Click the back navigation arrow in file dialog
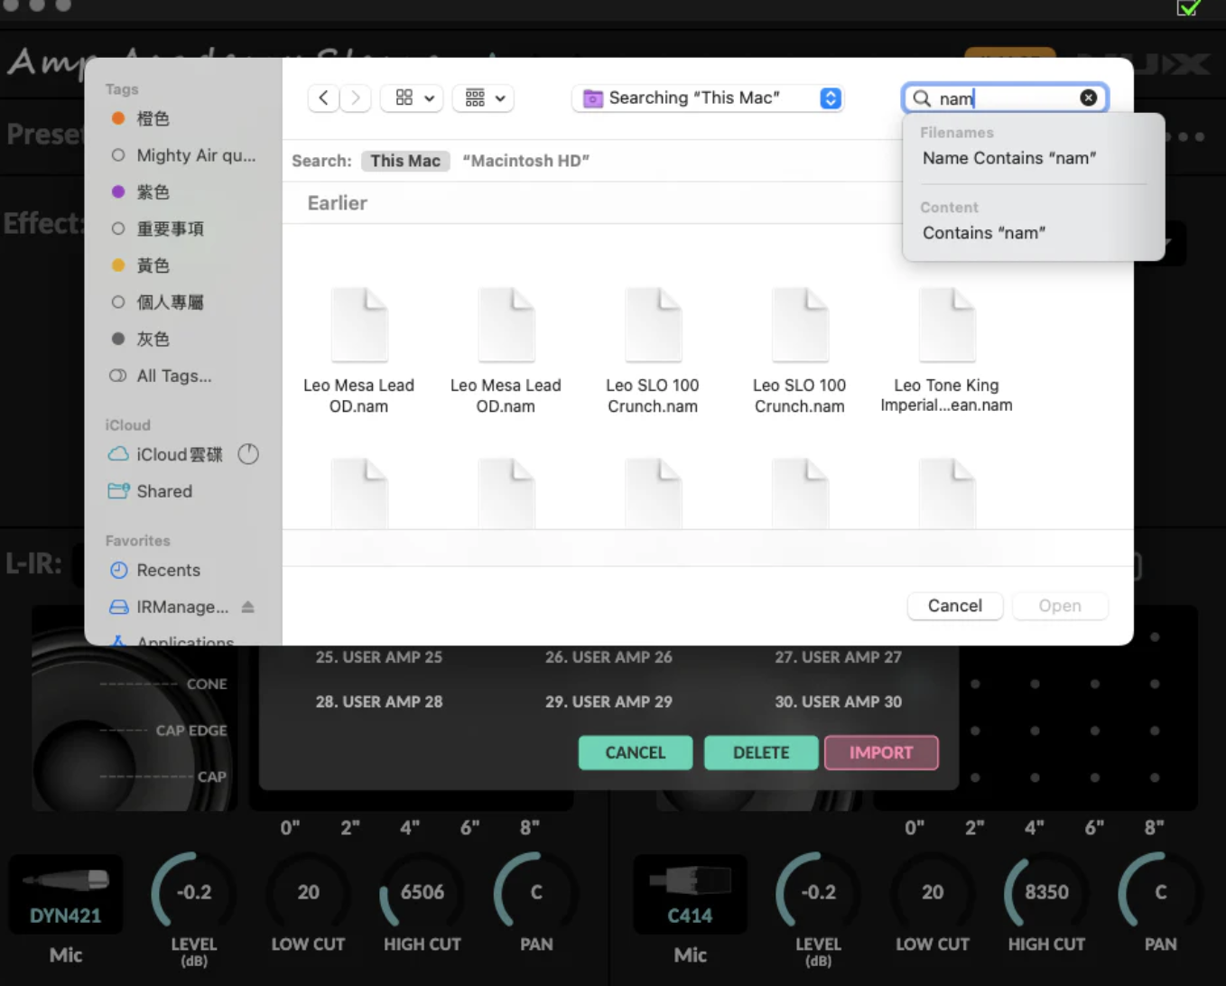Viewport: 1226px width, 986px height. [x=323, y=98]
